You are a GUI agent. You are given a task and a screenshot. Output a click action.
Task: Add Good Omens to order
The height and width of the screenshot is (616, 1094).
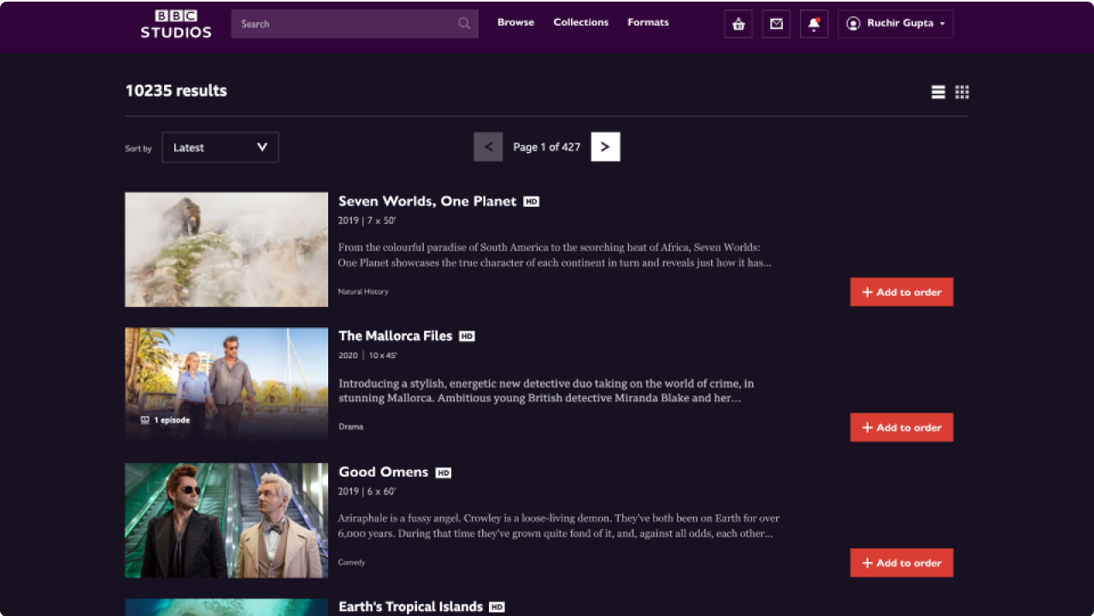tap(901, 563)
